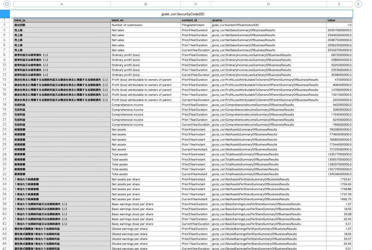Select the Comprehensive income cell in row 18
This screenshot has height=250, width=372.
coord(146,104)
